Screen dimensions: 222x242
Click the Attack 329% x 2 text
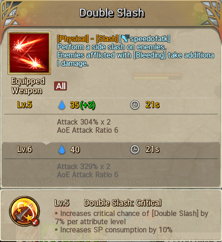[x=84, y=166]
